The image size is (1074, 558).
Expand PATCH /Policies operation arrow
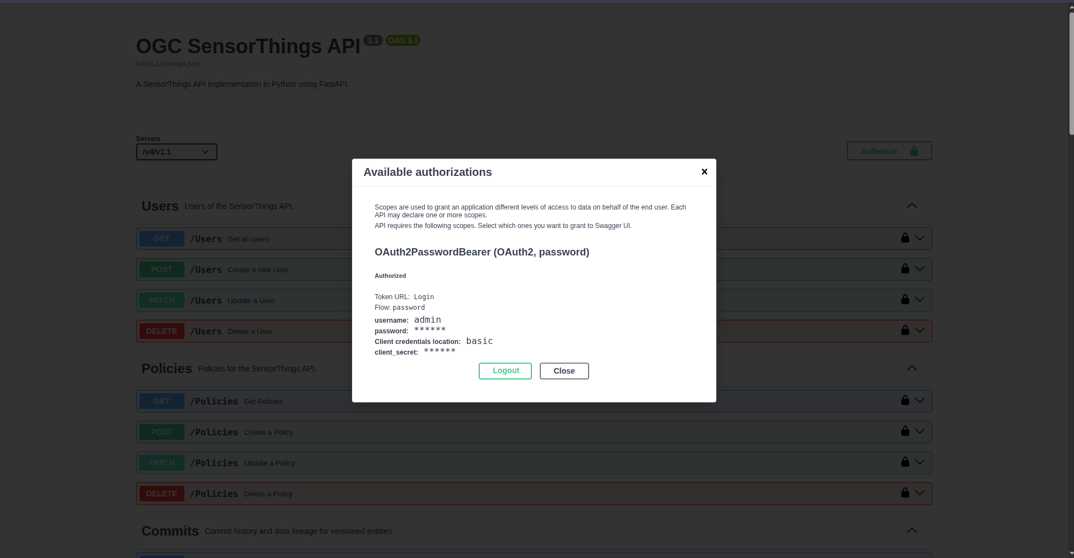pyautogui.click(x=920, y=462)
